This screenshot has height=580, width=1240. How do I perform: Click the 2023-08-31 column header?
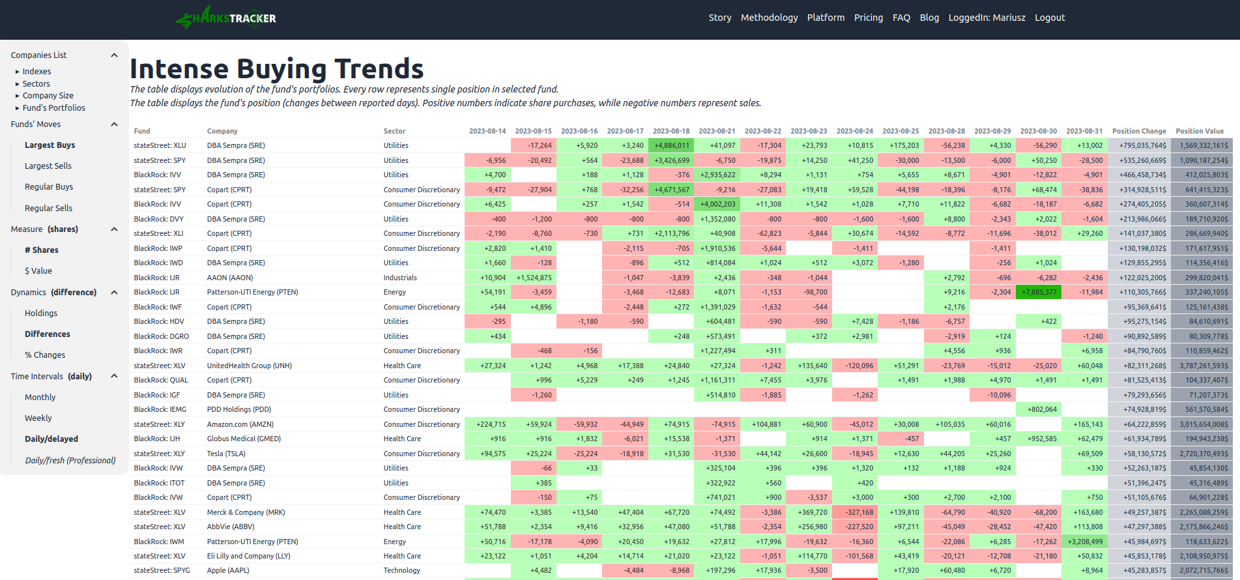[x=1084, y=131]
